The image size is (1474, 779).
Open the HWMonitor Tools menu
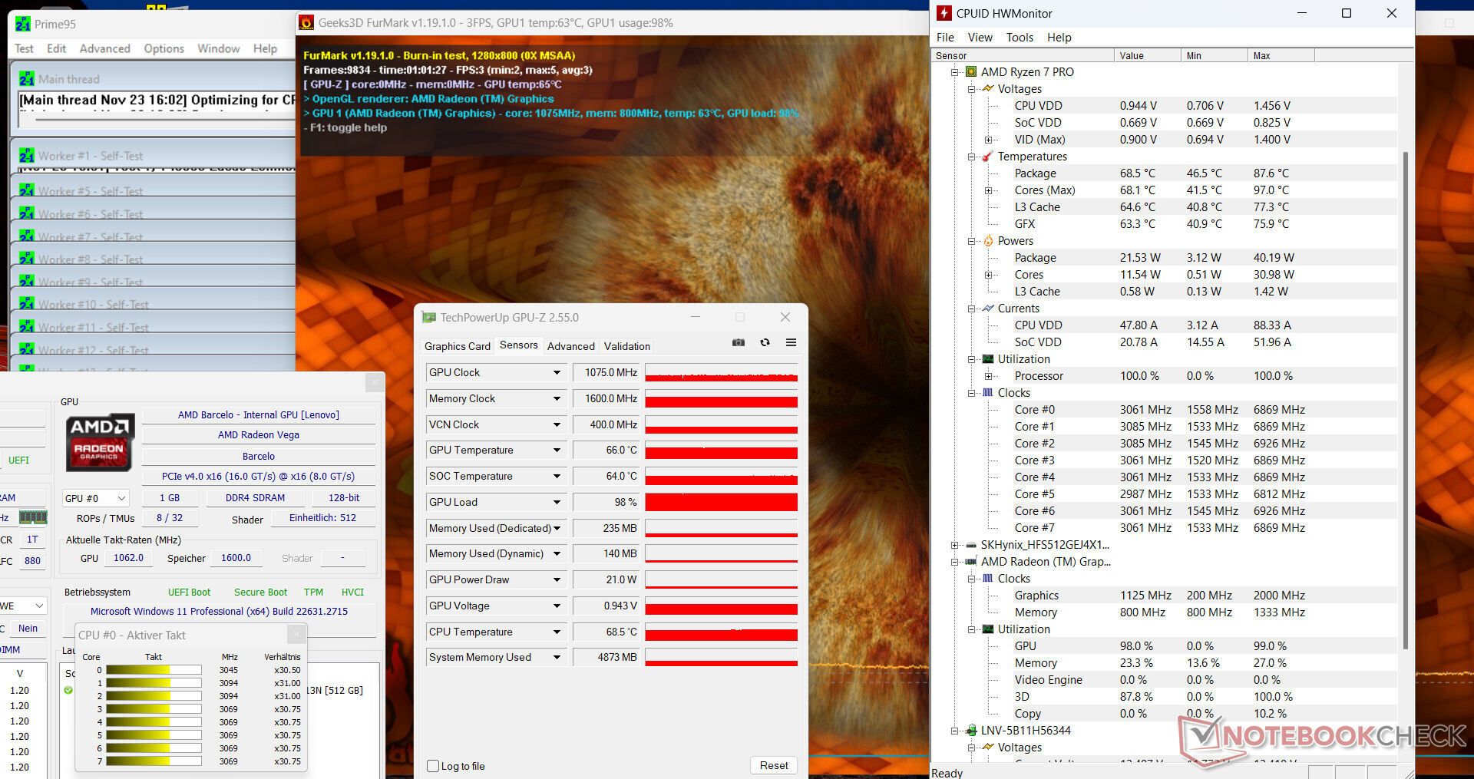point(1020,38)
